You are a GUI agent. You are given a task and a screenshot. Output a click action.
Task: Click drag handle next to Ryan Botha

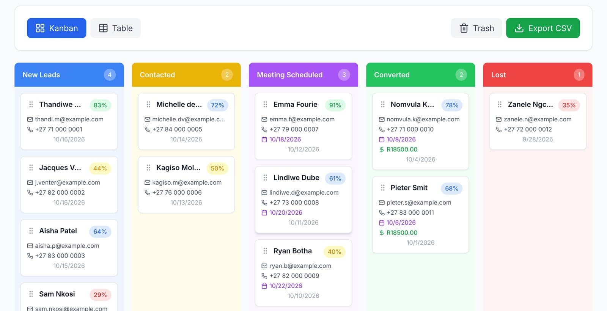pos(265,251)
